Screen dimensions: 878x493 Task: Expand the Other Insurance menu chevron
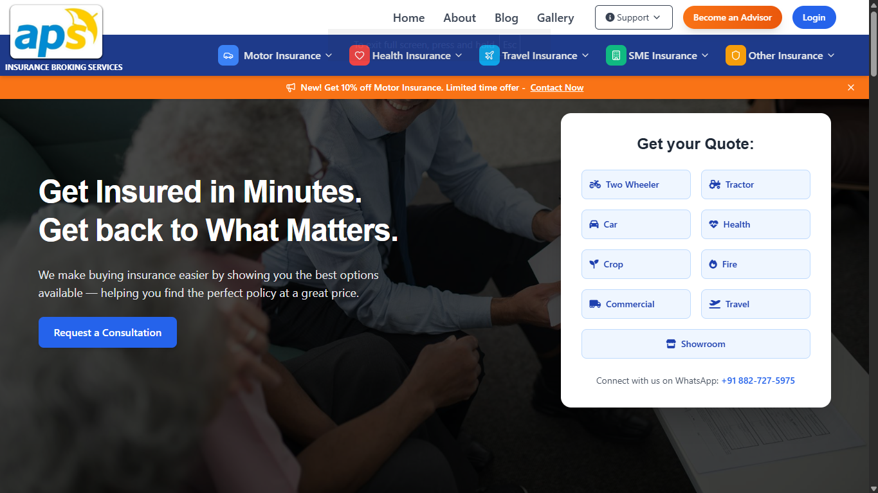click(831, 55)
